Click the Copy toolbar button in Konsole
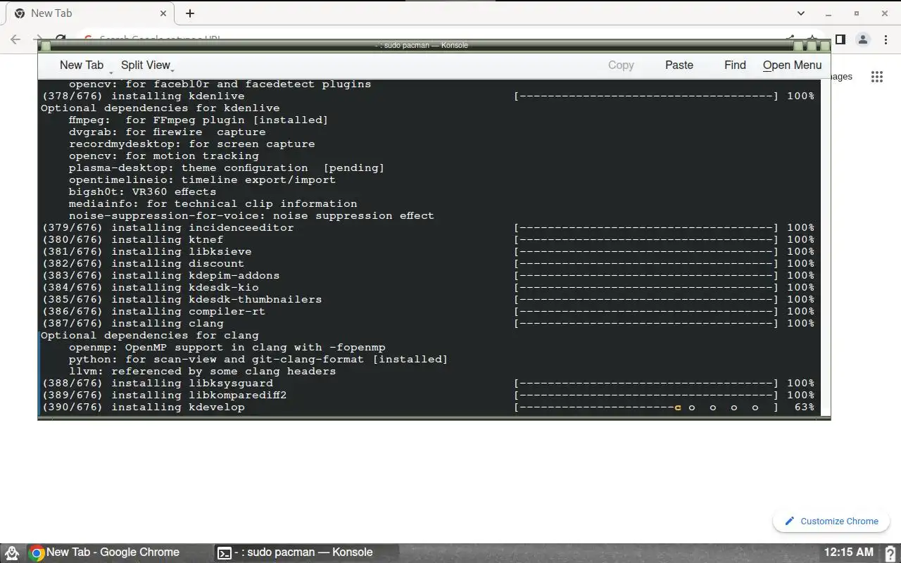The image size is (901, 563). 621,65
